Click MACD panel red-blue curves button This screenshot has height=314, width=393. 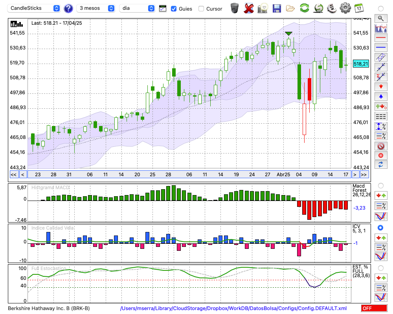pos(381,216)
